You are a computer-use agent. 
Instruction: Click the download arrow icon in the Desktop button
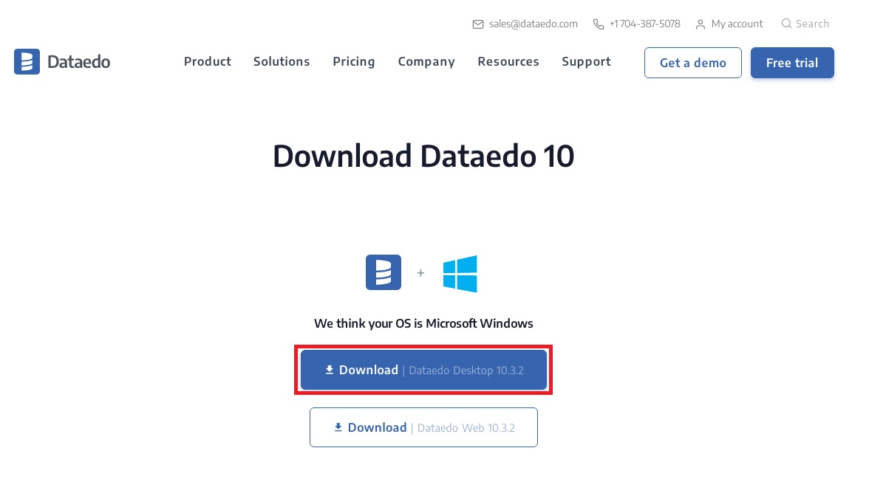330,370
